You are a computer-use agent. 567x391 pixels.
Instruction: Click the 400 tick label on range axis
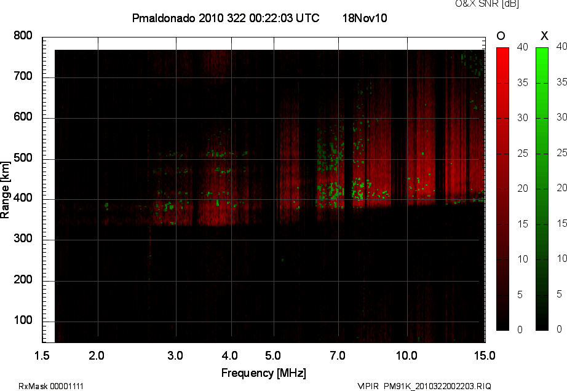(23, 198)
